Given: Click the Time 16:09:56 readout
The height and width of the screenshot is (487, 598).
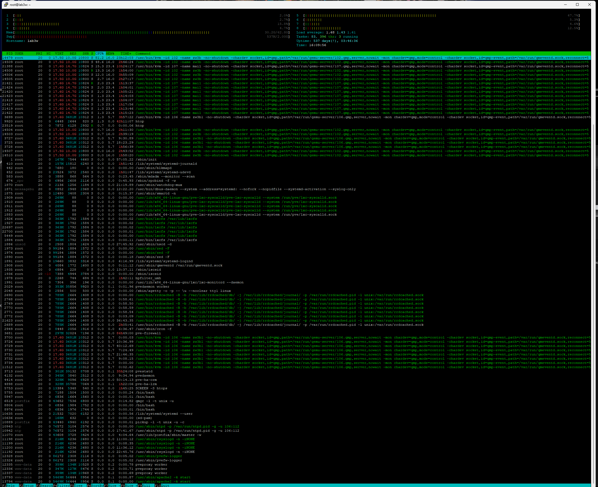Looking at the screenshot, I should point(311,45).
